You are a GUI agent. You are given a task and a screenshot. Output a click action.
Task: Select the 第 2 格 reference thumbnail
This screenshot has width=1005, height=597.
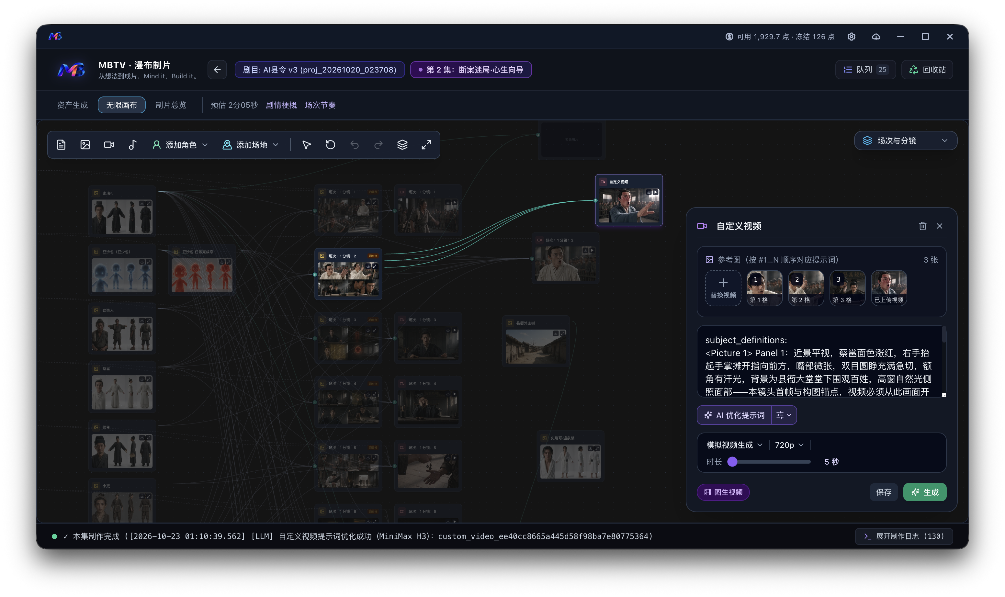click(x=806, y=288)
